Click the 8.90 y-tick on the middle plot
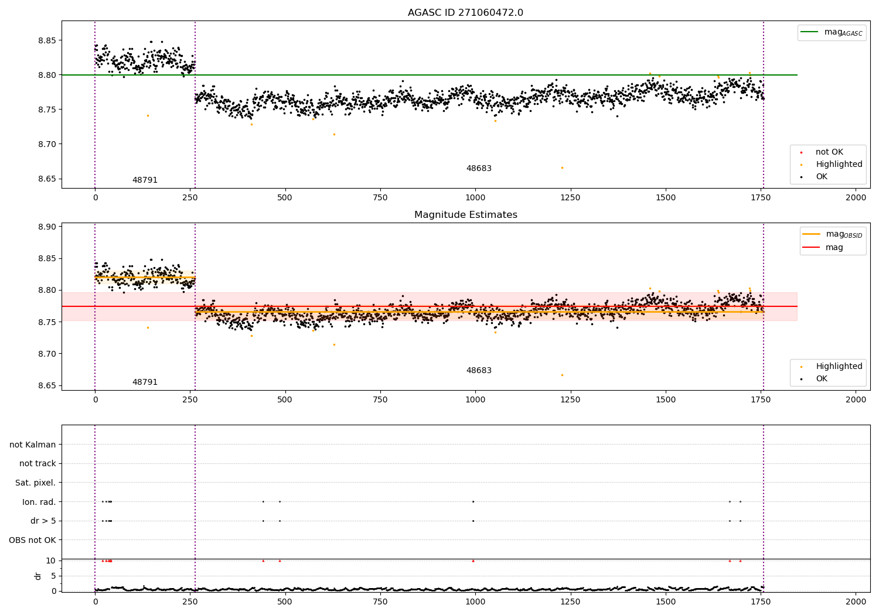This screenshot has height=615, width=879. click(x=47, y=227)
